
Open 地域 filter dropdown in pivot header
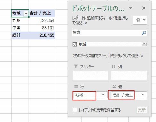[x=26, y=14]
